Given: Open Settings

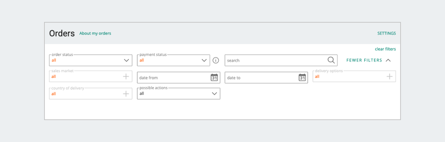Looking at the screenshot, I should click(x=386, y=33).
